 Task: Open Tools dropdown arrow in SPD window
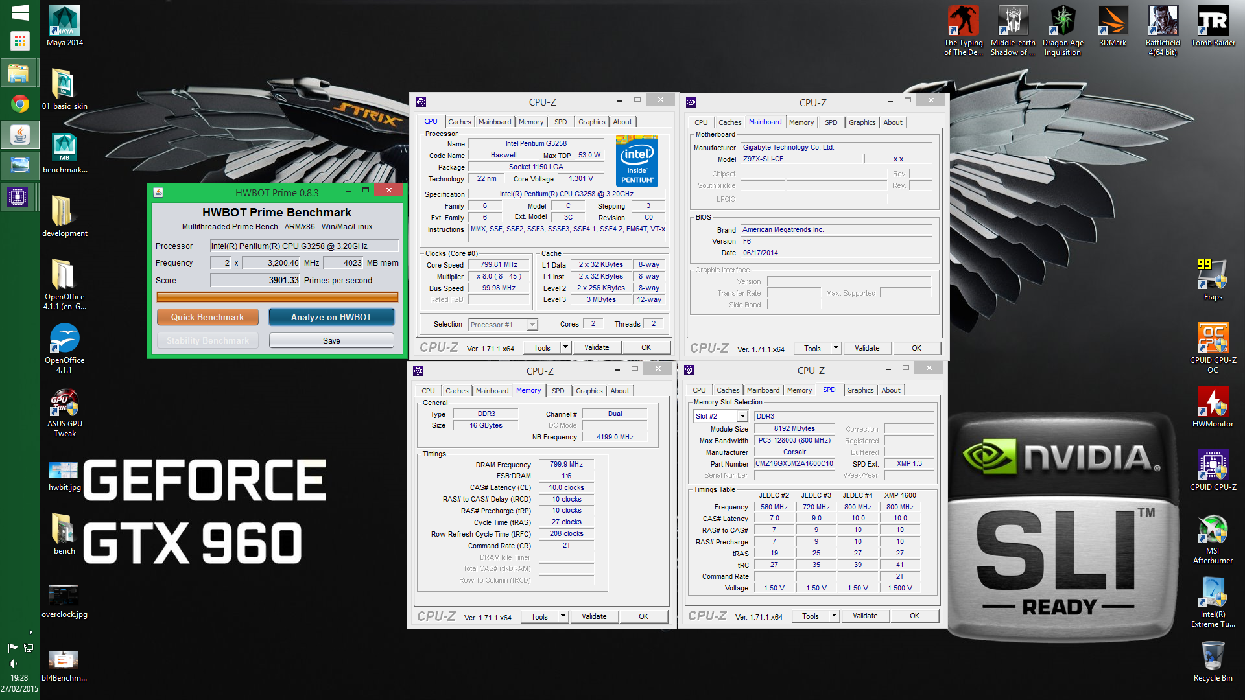point(834,616)
